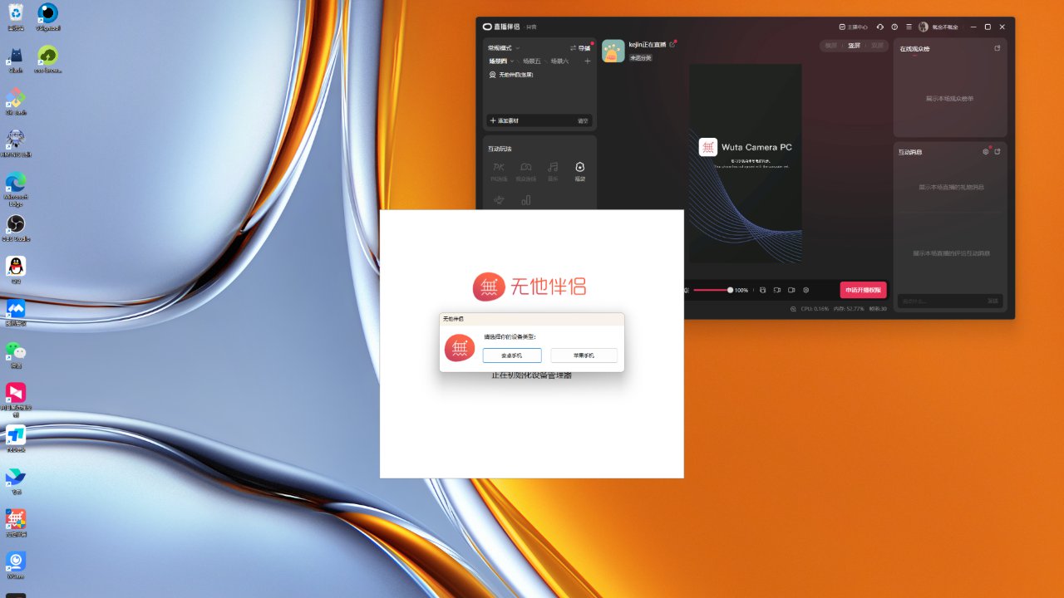
Task: Click the record camera icon in the preview toolbar
Action: tap(791, 290)
